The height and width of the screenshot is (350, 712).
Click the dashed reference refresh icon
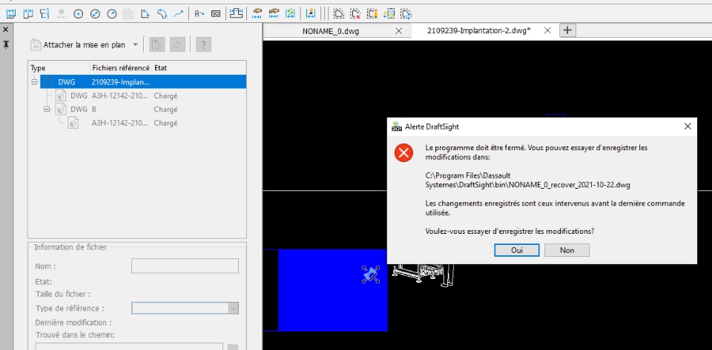coord(406,13)
